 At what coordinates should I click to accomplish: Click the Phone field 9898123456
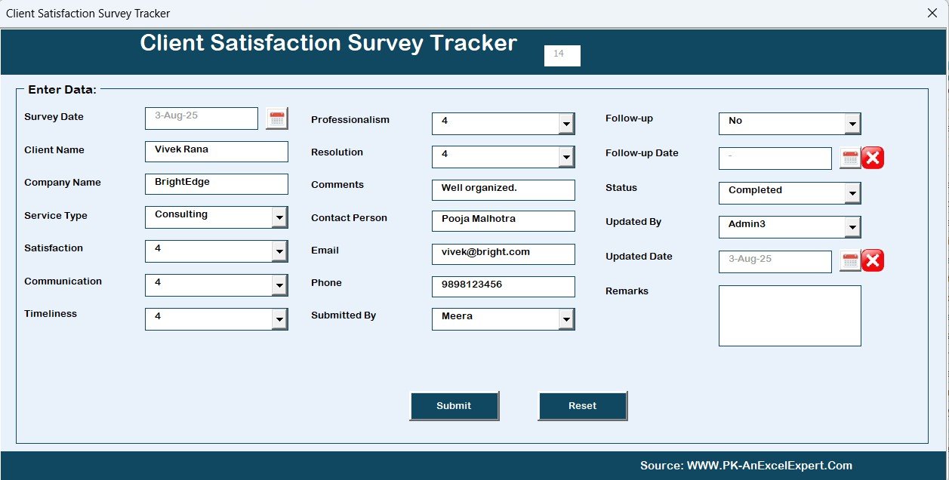pos(504,286)
